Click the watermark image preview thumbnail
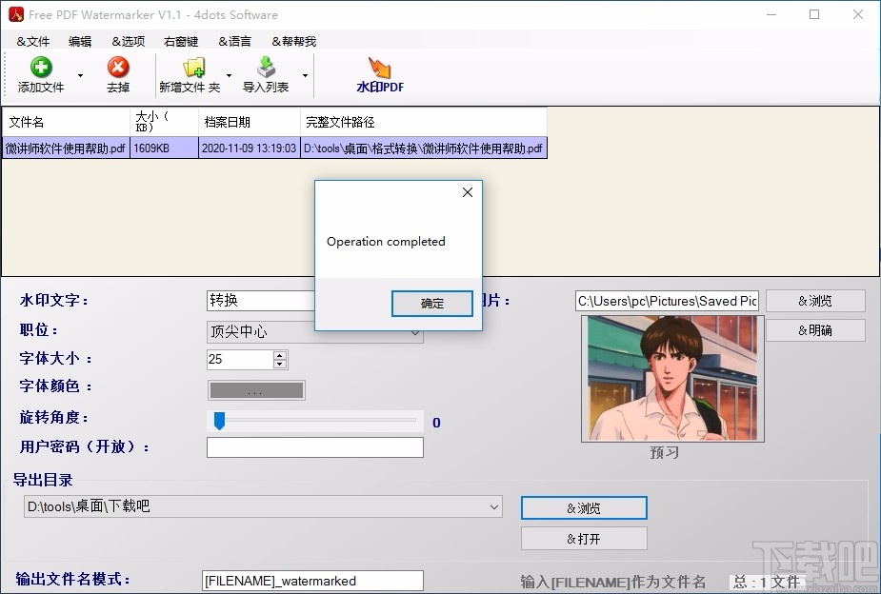The height and width of the screenshot is (594, 881). 672,379
